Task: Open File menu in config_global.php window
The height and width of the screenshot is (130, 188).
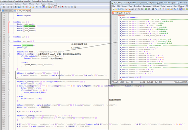Action: click(x=114, y=6)
